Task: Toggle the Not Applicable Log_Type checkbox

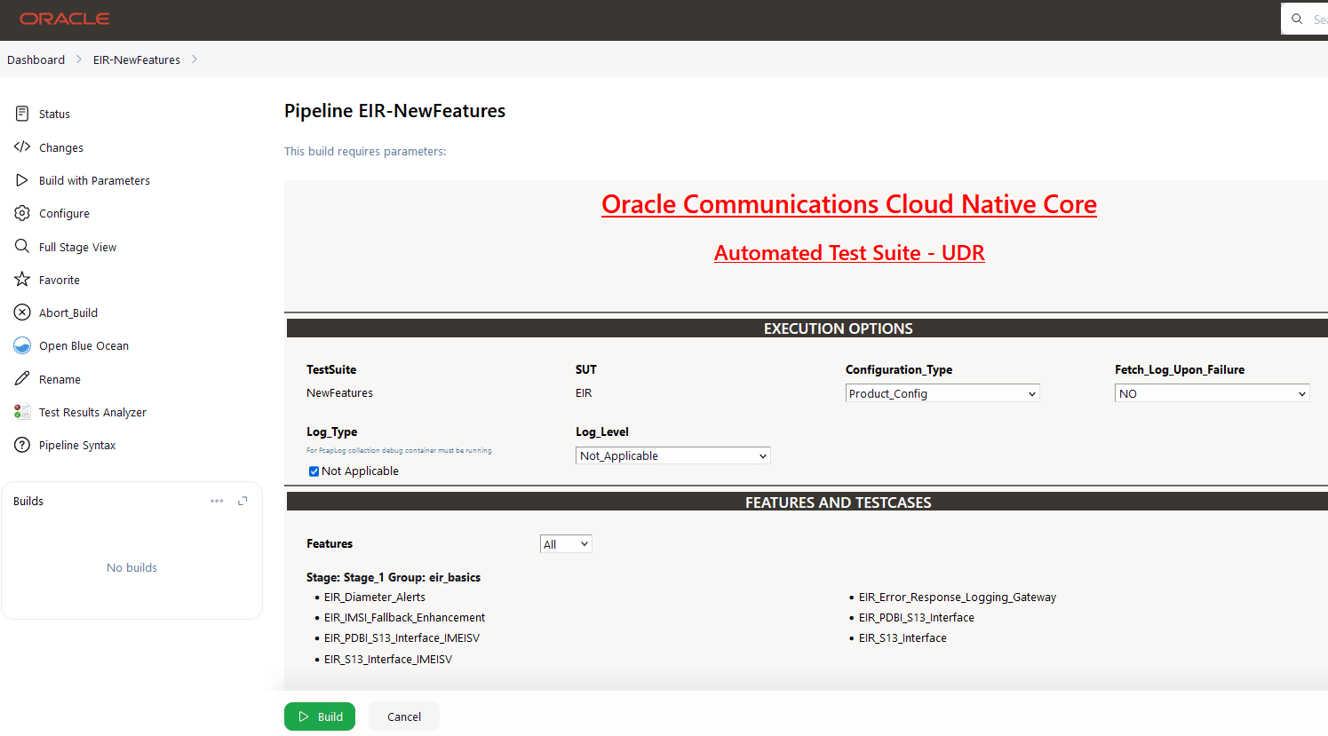Action: (x=314, y=471)
